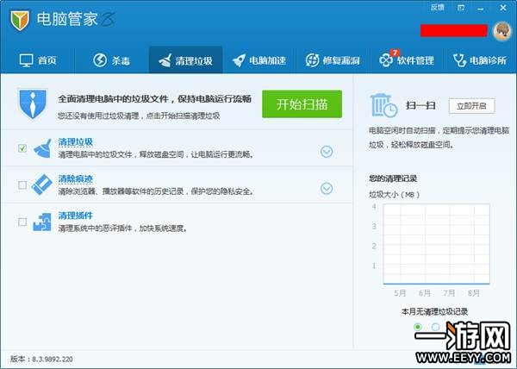The height and width of the screenshot is (369, 517).
Task: Click the 您的清理记录 heading
Action: [x=393, y=178]
